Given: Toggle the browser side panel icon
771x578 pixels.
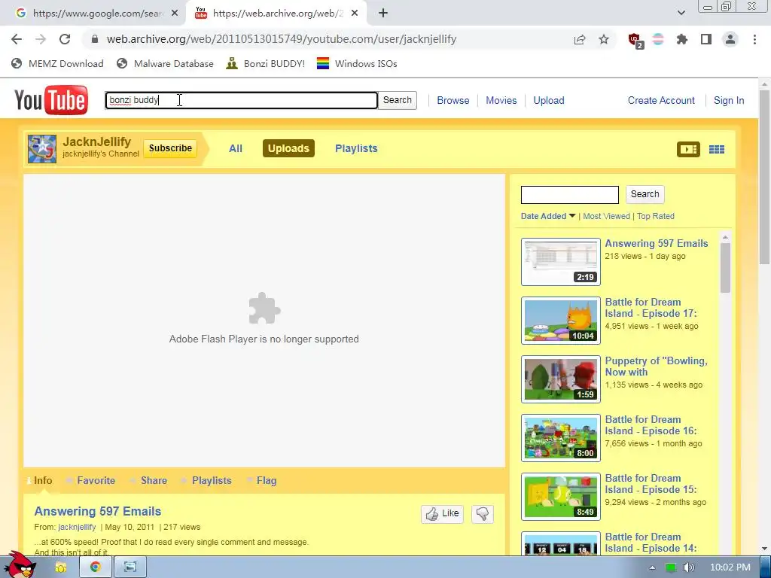Looking at the screenshot, I should 706,39.
